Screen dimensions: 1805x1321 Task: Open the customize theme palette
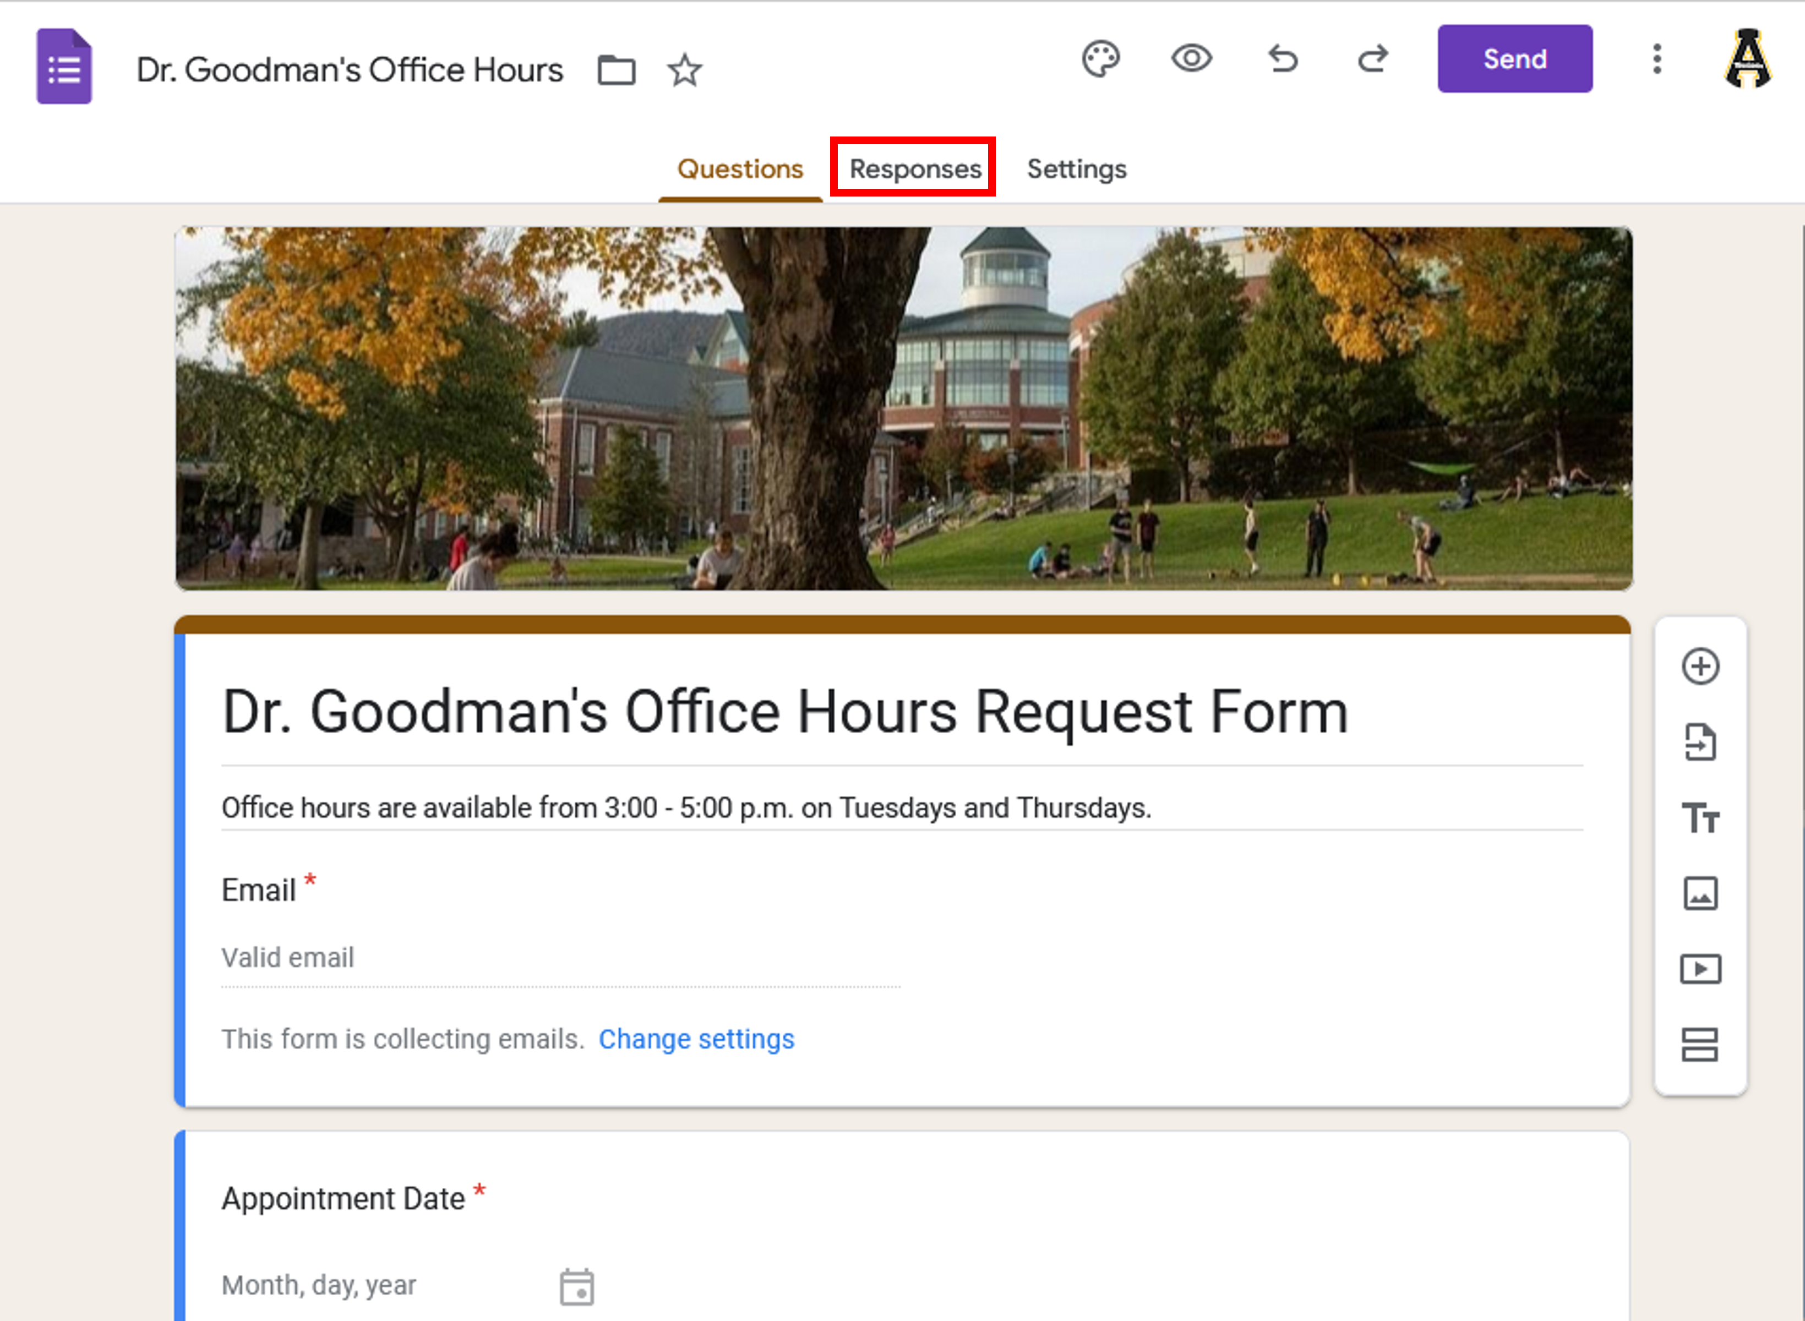pyautogui.click(x=1101, y=59)
